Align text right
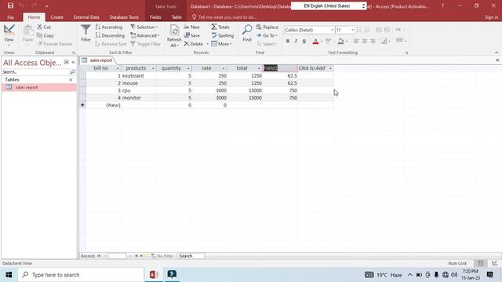The width and height of the screenshot is (502, 282). click(x=373, y=41)
